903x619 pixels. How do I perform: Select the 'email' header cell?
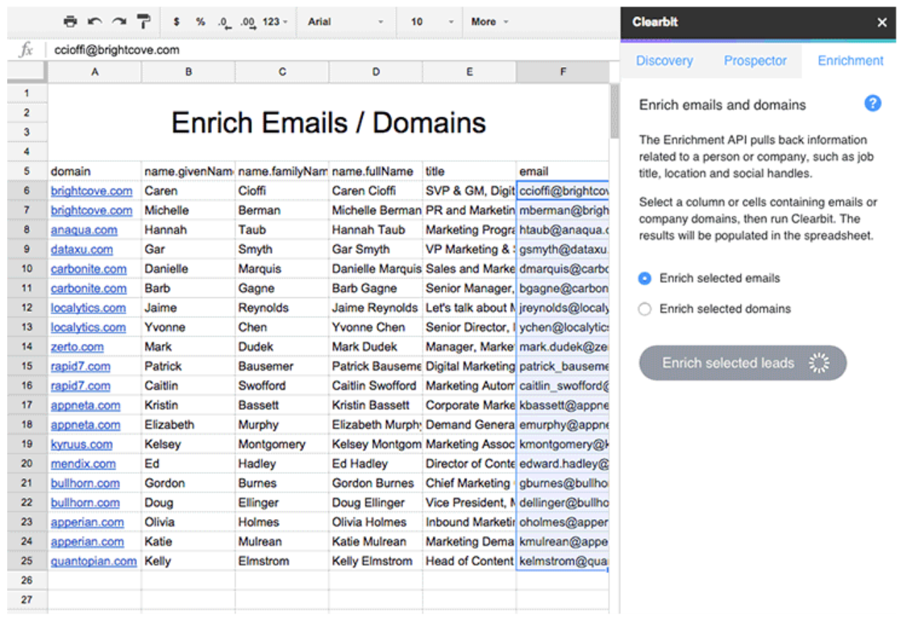[563, 172]
